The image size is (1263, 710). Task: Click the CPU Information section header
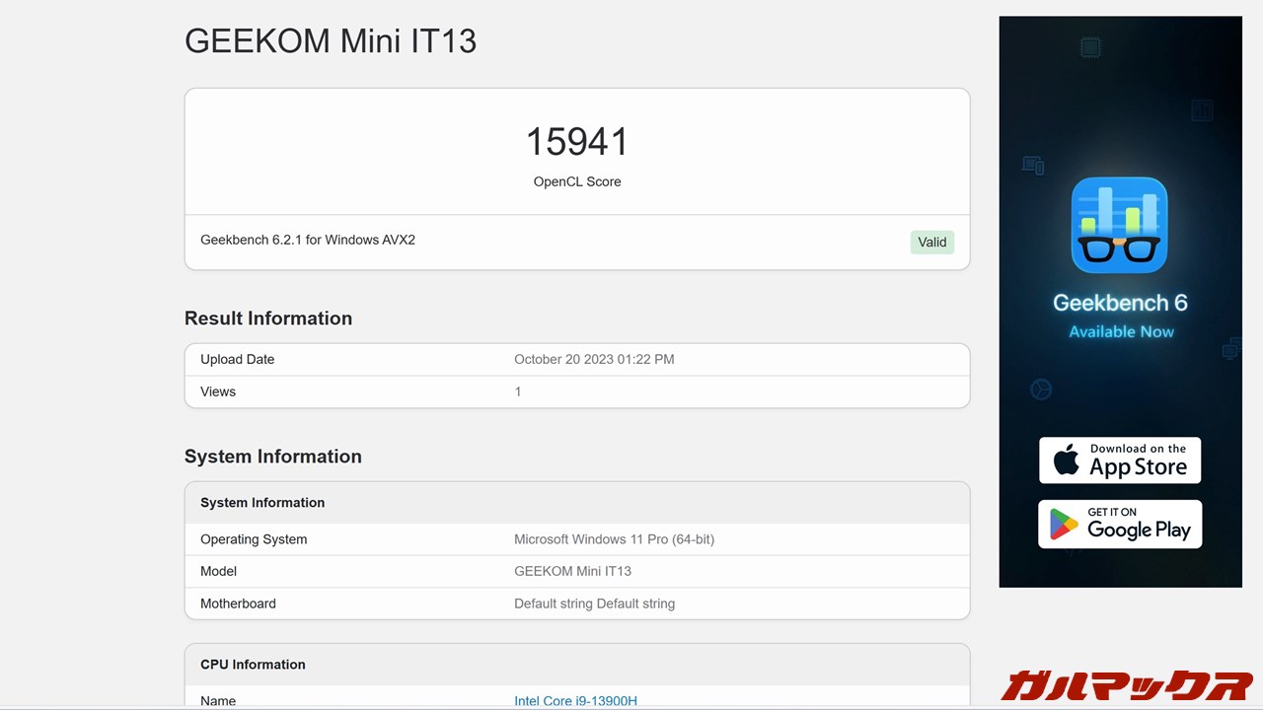tap(252, 664)
